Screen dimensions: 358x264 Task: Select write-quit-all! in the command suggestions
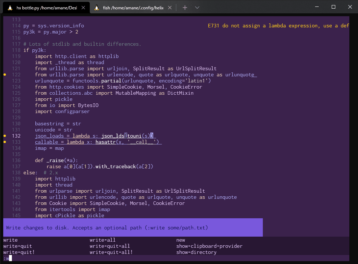coord(111,252)
